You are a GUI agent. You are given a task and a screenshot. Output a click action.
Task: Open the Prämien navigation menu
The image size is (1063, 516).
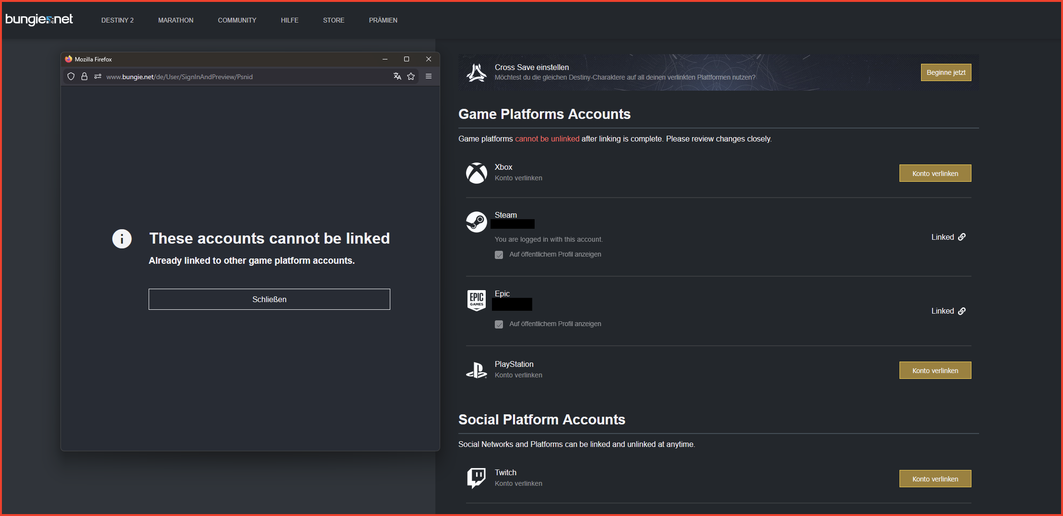coord(383,20)
